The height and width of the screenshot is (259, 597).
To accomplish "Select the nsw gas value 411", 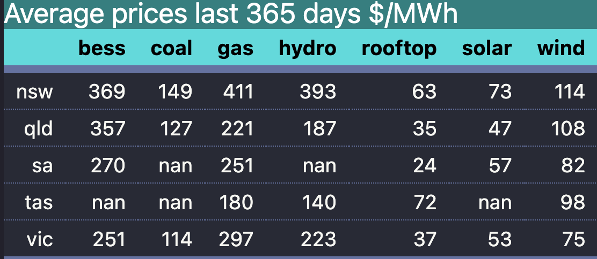I will (x=238, y=92).
